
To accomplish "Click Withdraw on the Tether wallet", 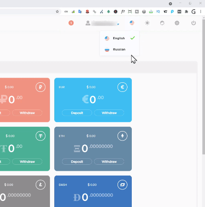I will tap(27, 162).
